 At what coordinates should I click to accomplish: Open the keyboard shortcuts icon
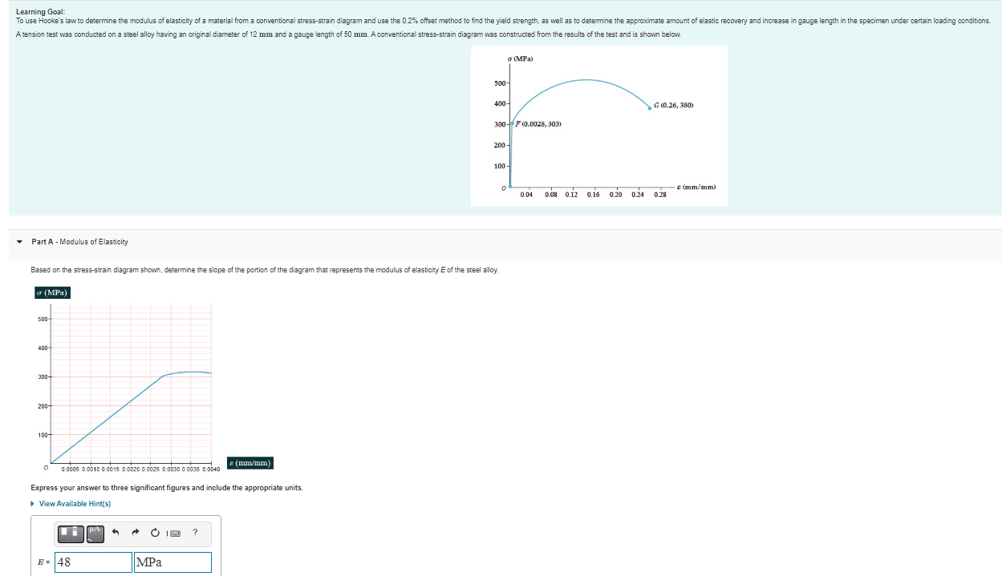175,533
